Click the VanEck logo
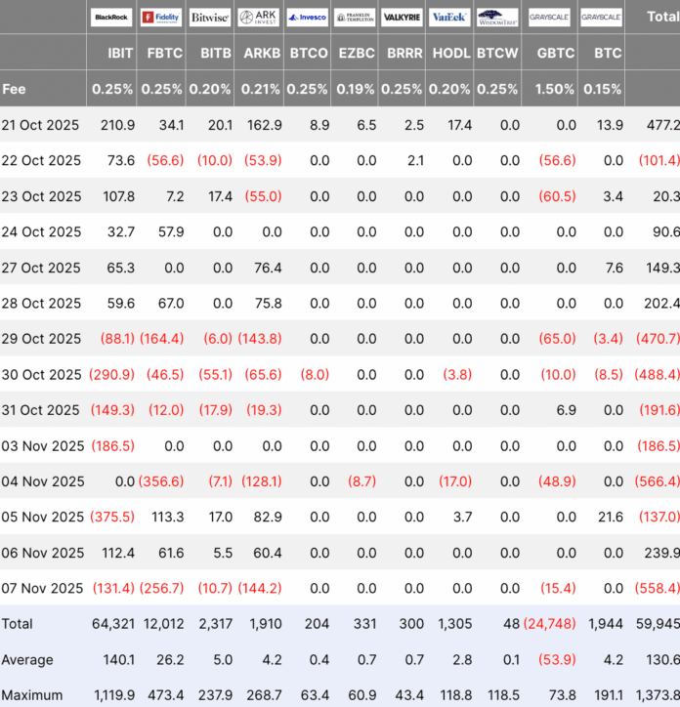This screenshot has width=680, height=707. 449,18
